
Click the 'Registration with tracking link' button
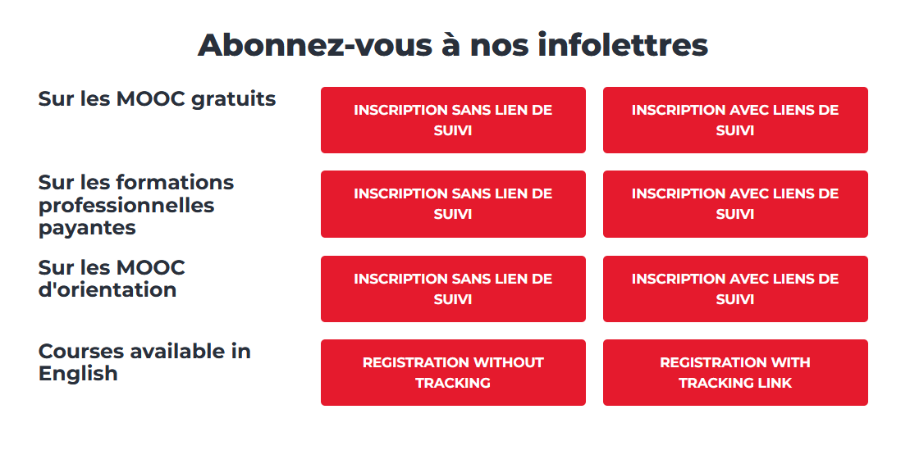tap(735, 372)
